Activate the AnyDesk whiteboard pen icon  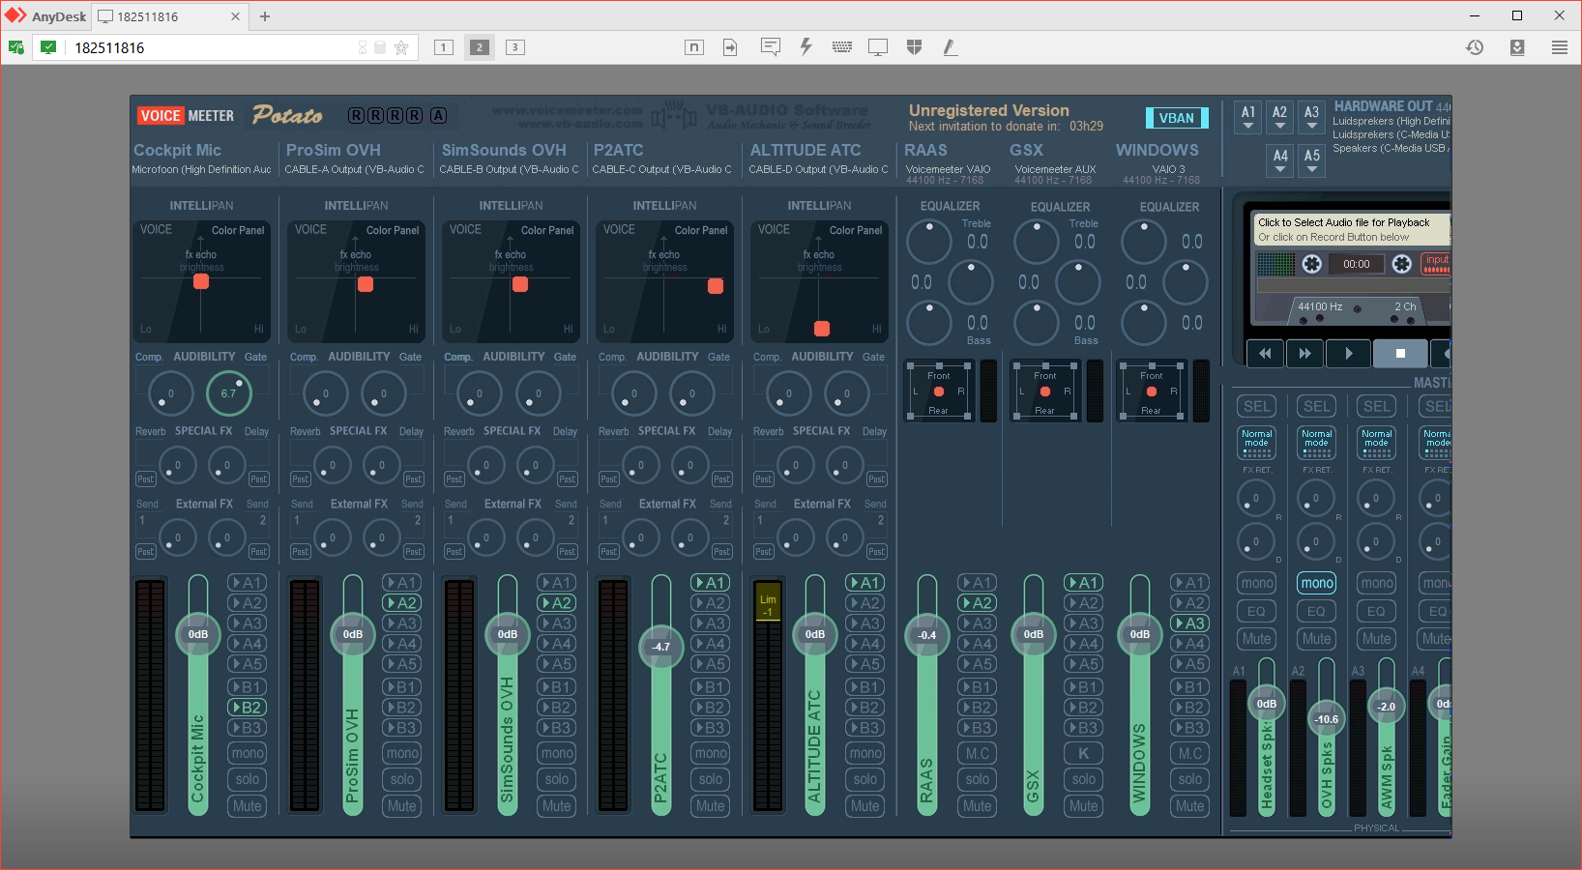tap(951, 47)
